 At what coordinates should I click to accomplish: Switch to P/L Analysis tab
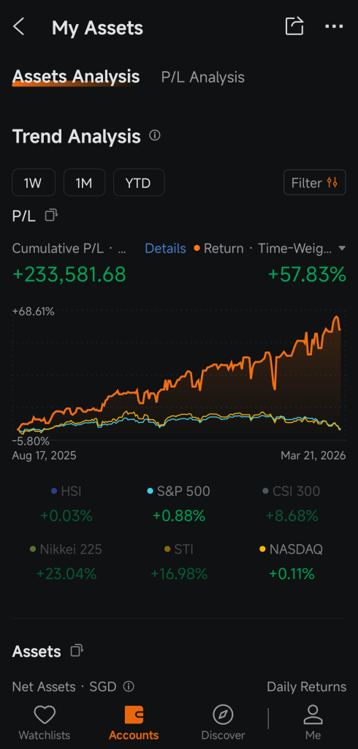click(203, 78)
